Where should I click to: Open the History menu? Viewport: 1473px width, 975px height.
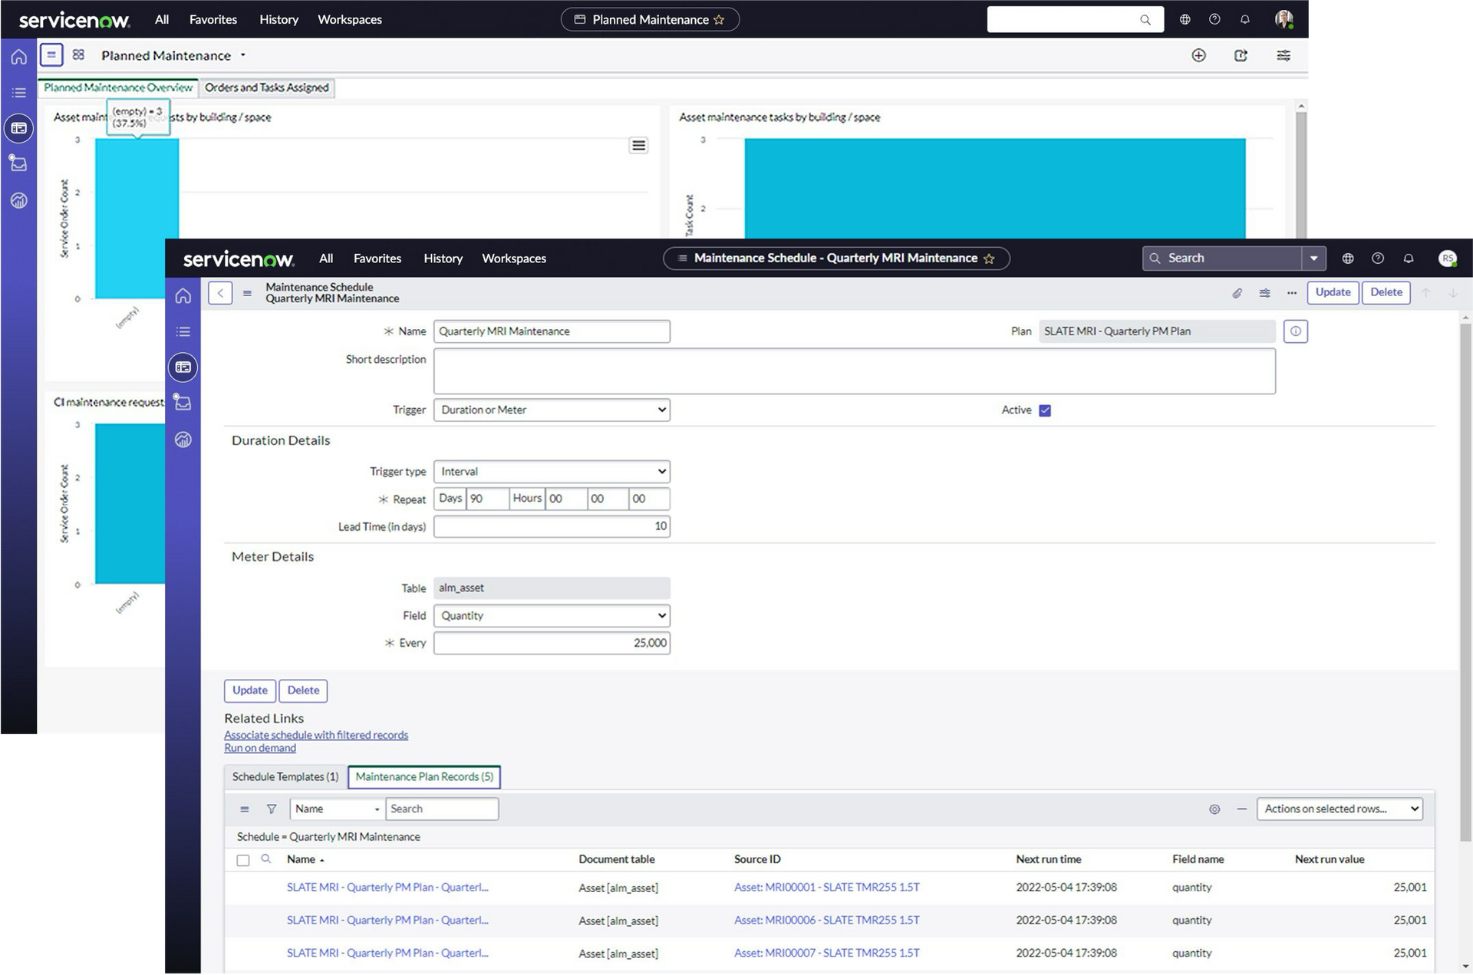click(443, 259)
